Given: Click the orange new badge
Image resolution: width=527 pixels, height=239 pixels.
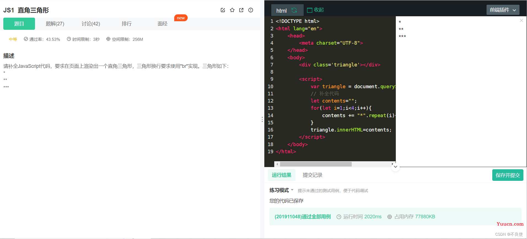Looking at the screenshot, I should [181, 18].
